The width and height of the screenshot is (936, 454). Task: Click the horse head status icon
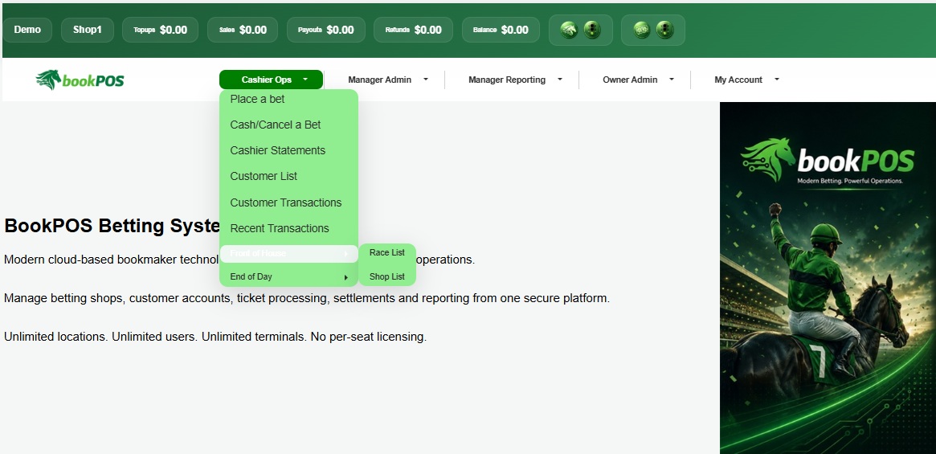(569, 30)
